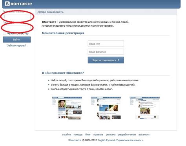Open the 'помощь' footer link
This screenshot has width=186, height=146.
(78, 135)
